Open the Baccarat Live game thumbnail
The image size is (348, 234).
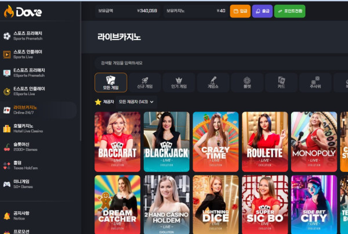pos(117,142)
